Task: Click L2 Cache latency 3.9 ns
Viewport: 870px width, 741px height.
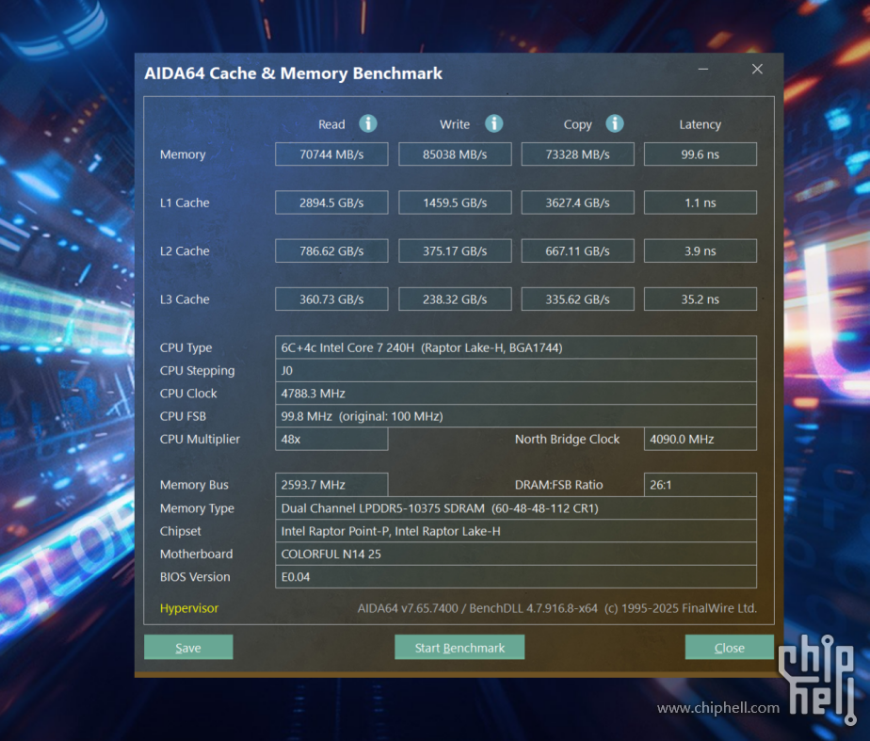Action: (x=700, y=250)
